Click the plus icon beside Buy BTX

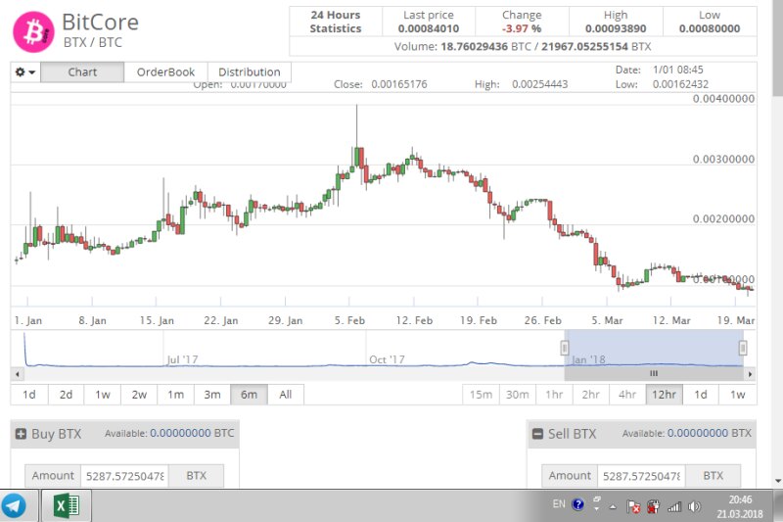click(x=21, y=434)
